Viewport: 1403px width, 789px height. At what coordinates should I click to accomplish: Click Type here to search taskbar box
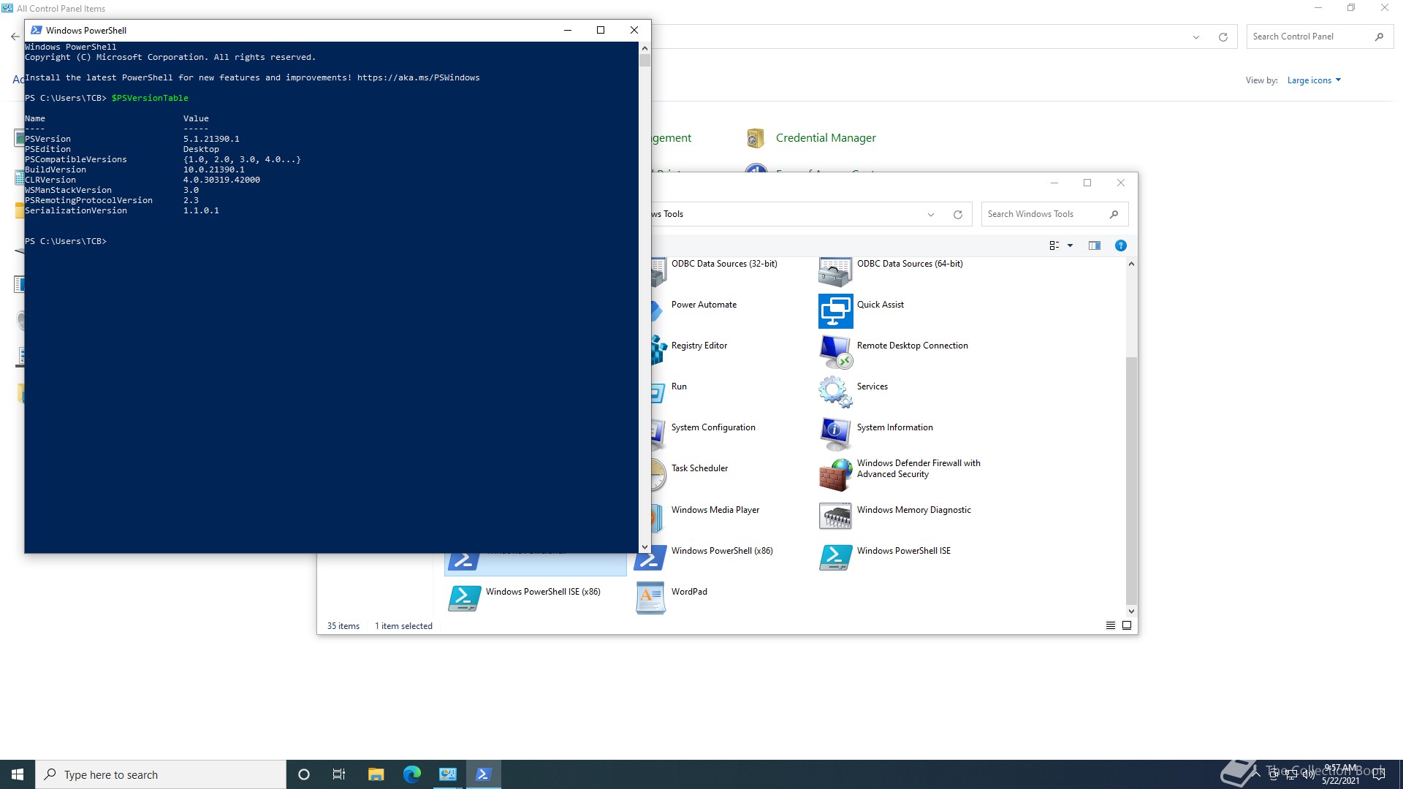[x=161, y=774]
